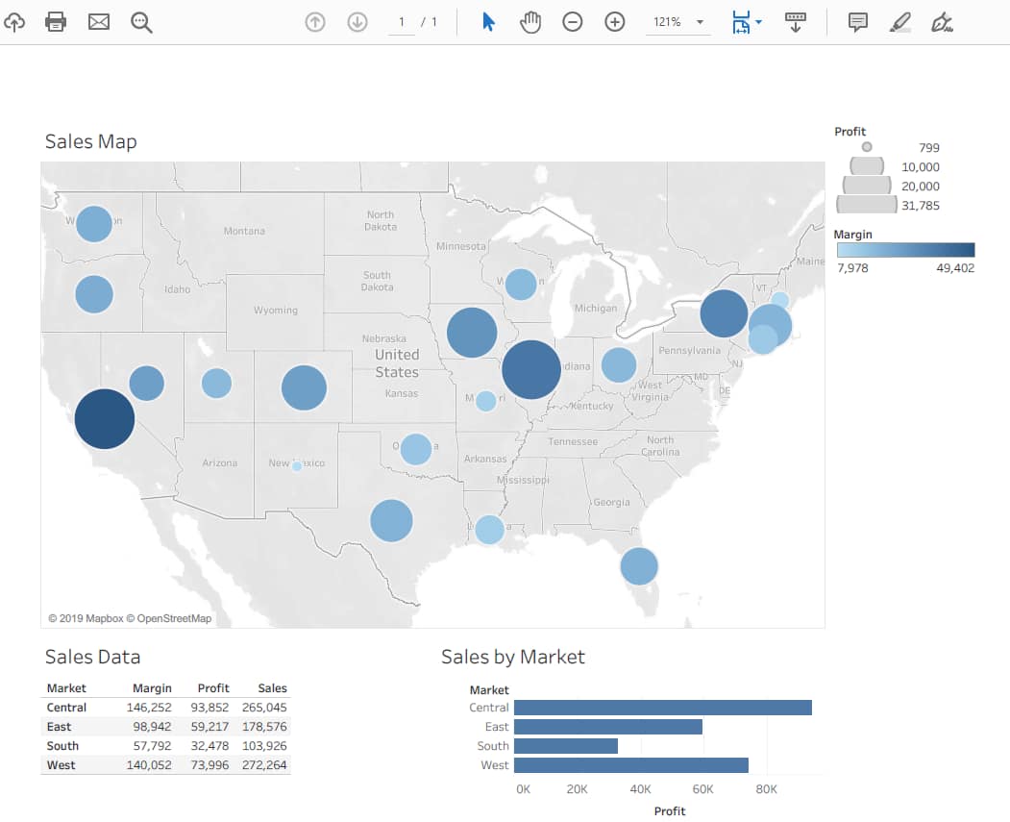This screenshot has width=1010, height=822.
Task: Open the Fill & Sign tool
Action: (x=943, y=21)
